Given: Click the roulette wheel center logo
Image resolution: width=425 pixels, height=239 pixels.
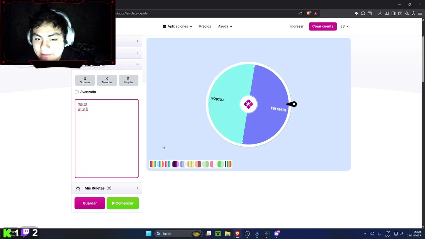Looking at the screenshot, I should 248,104.
